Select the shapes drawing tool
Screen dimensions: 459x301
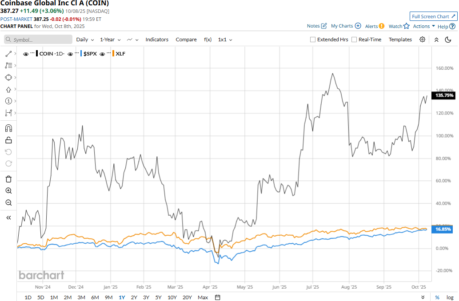[x=8, y=78]
